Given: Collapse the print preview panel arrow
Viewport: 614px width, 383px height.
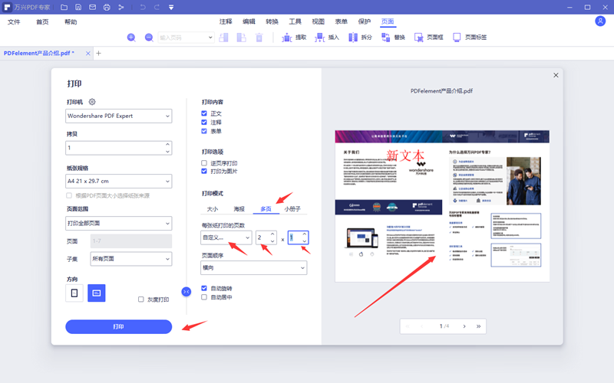Looking at the screenshot, I should [186, 292].
